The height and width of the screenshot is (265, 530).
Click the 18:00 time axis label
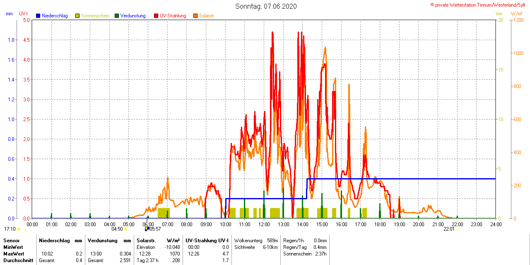(x=380, y=224)
